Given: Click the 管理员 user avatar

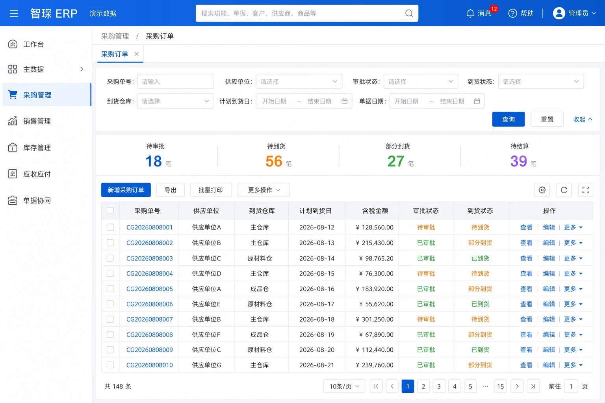Looking at the screenshot, I should click(x=559, y=13).
